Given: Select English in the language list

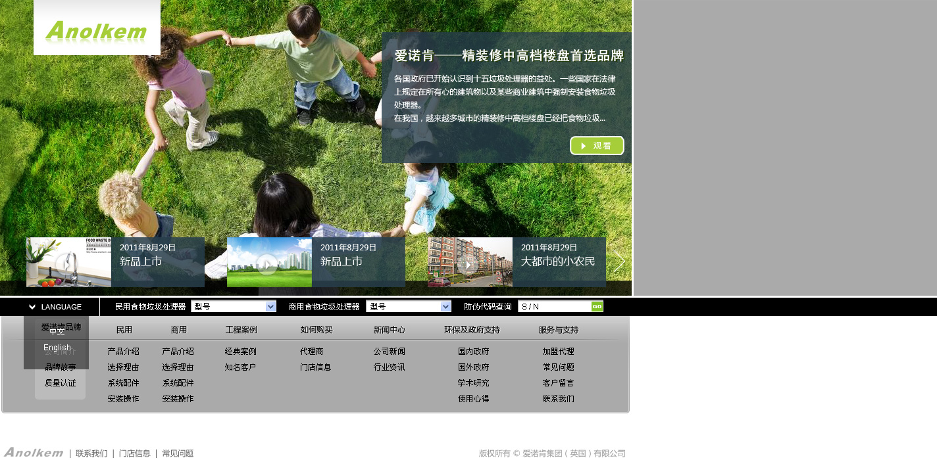Looking at the screenshot, I should coord(57,348).
